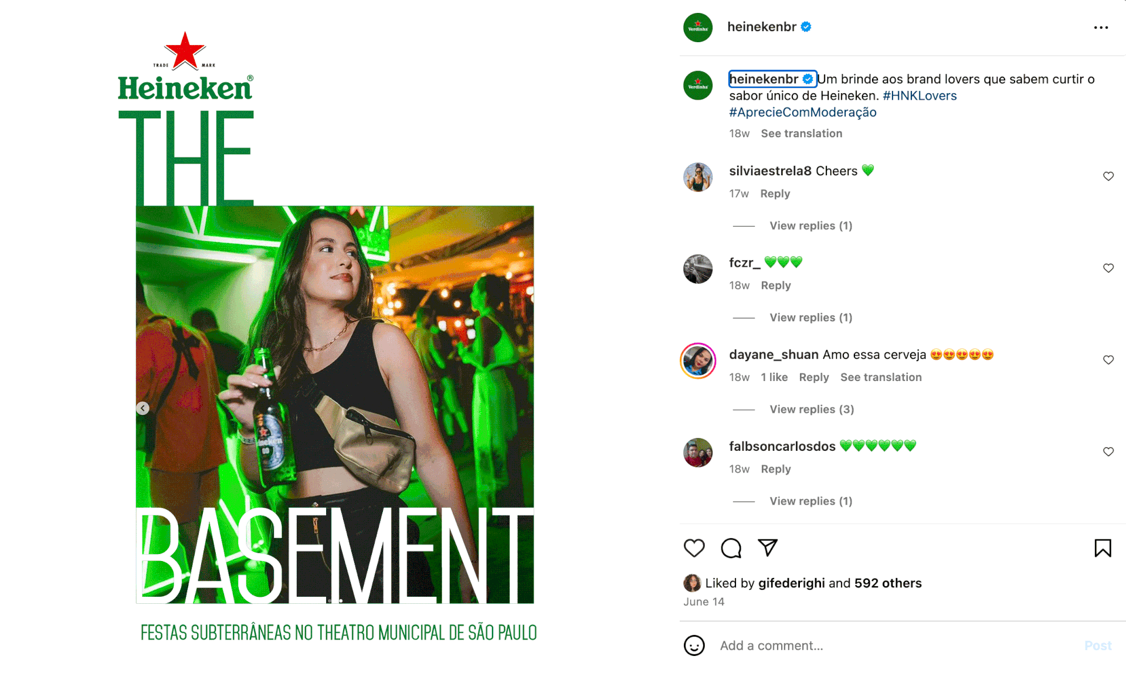This screenshot has width=1126, height=673.
Task: Like the post with heart icon
Action: pos(694,548)
